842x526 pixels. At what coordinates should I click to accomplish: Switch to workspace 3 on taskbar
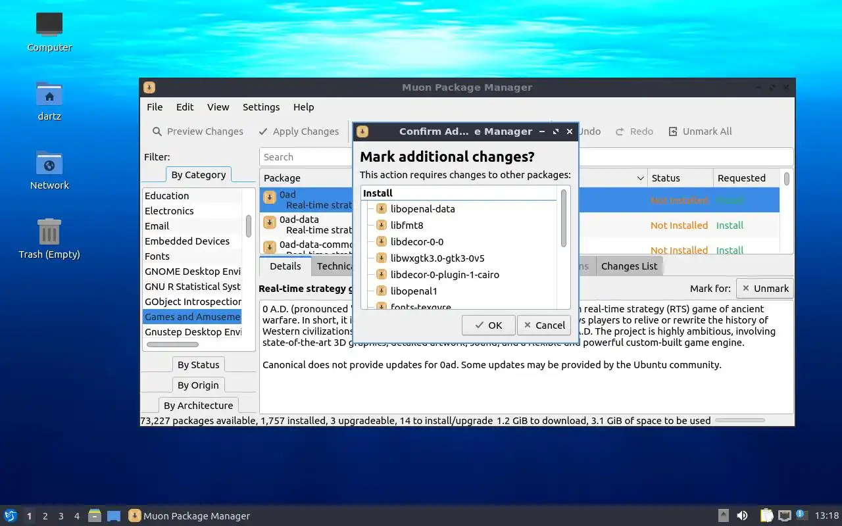(x=61, y=516)
